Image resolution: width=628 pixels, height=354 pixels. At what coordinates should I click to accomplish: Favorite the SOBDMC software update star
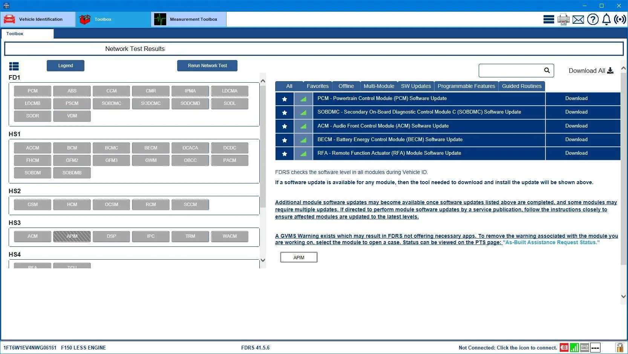point(285,112)
